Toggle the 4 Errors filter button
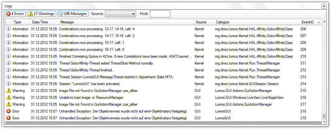This screenshot has height=129, width=331. point(15,14)
